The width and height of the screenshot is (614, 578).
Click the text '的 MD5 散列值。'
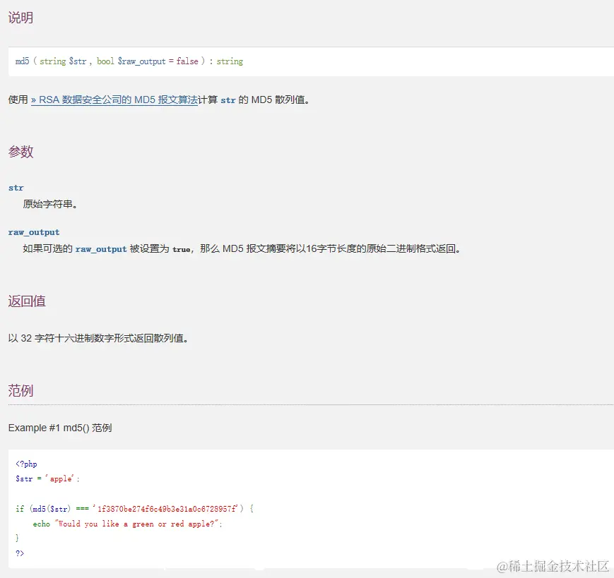(274, 100)
